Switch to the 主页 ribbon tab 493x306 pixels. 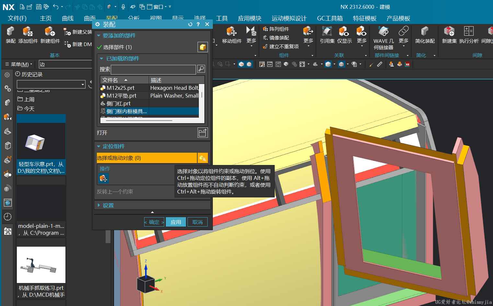coord(46,18)
